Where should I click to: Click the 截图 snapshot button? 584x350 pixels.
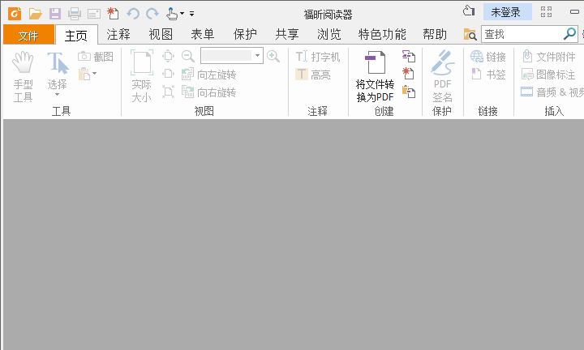pos(96,57)
